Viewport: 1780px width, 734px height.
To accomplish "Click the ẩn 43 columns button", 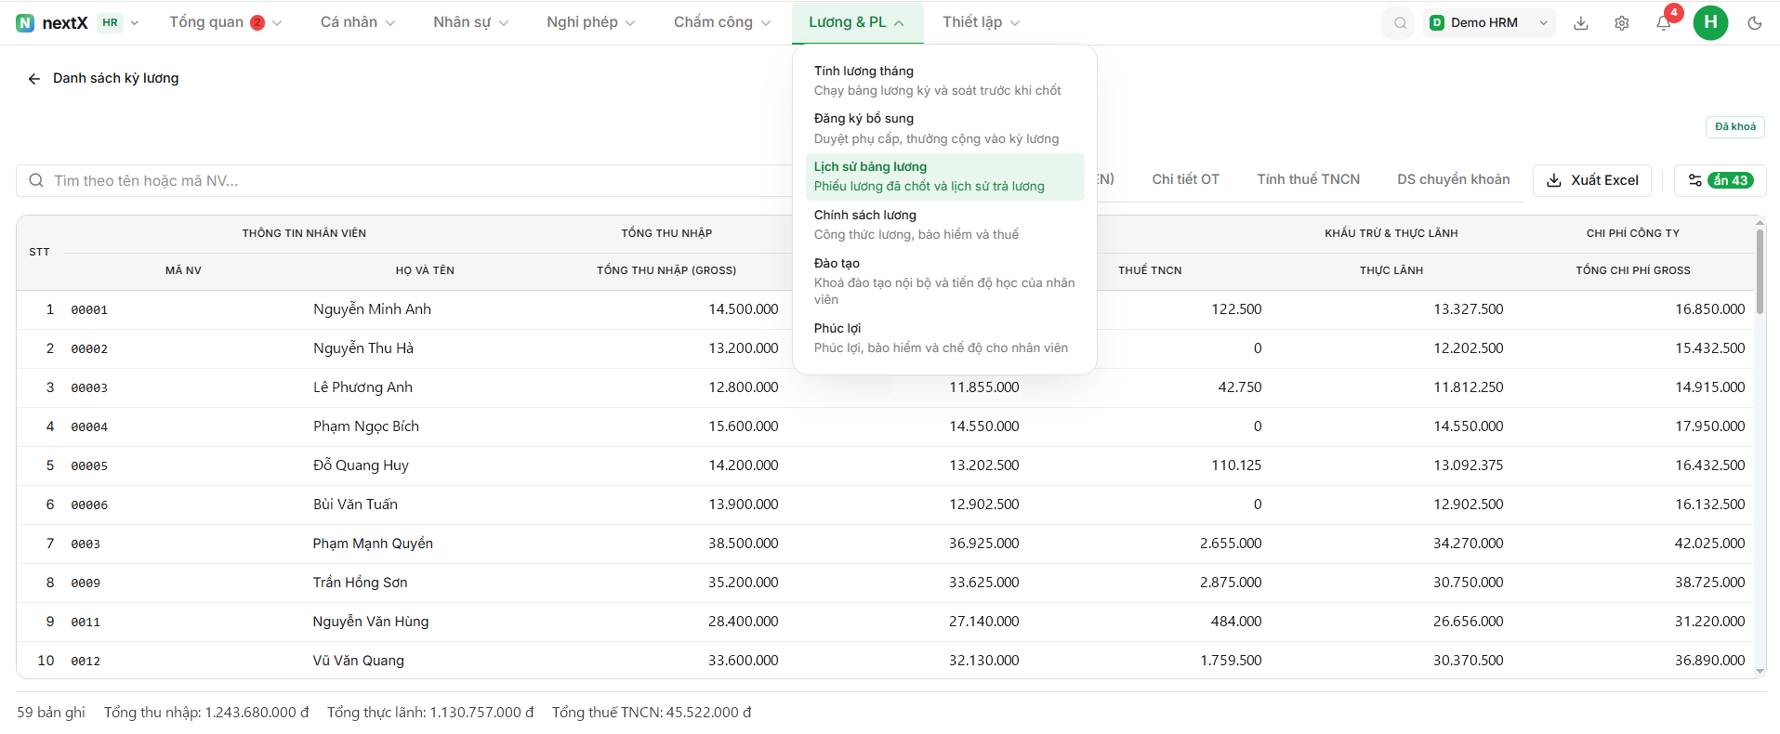I will coord(1721,180).
